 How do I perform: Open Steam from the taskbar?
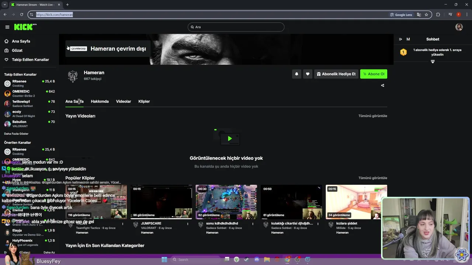[247, 259]
